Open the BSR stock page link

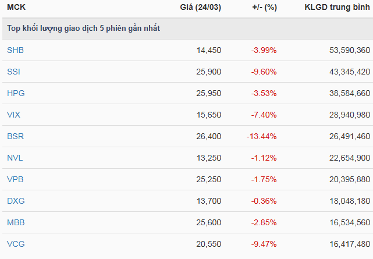tap(15, 136)
